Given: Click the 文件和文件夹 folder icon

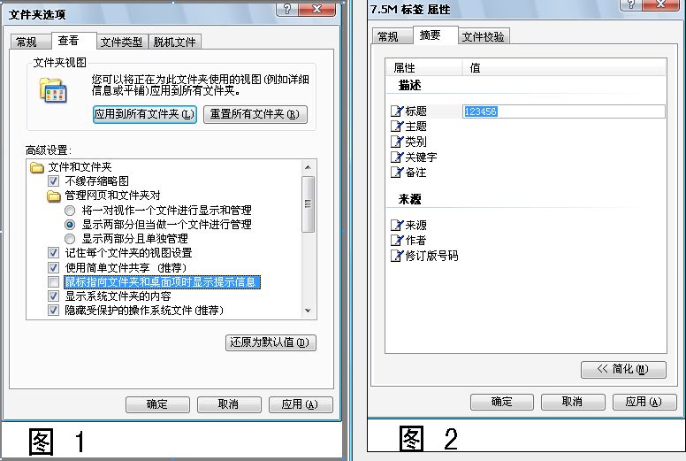Looking at the screenshot, I should pos(37,167).
